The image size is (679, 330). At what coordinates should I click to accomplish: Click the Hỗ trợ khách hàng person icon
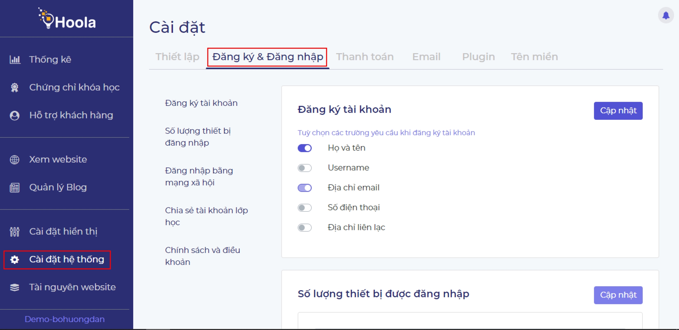click(x=15, y=115)
